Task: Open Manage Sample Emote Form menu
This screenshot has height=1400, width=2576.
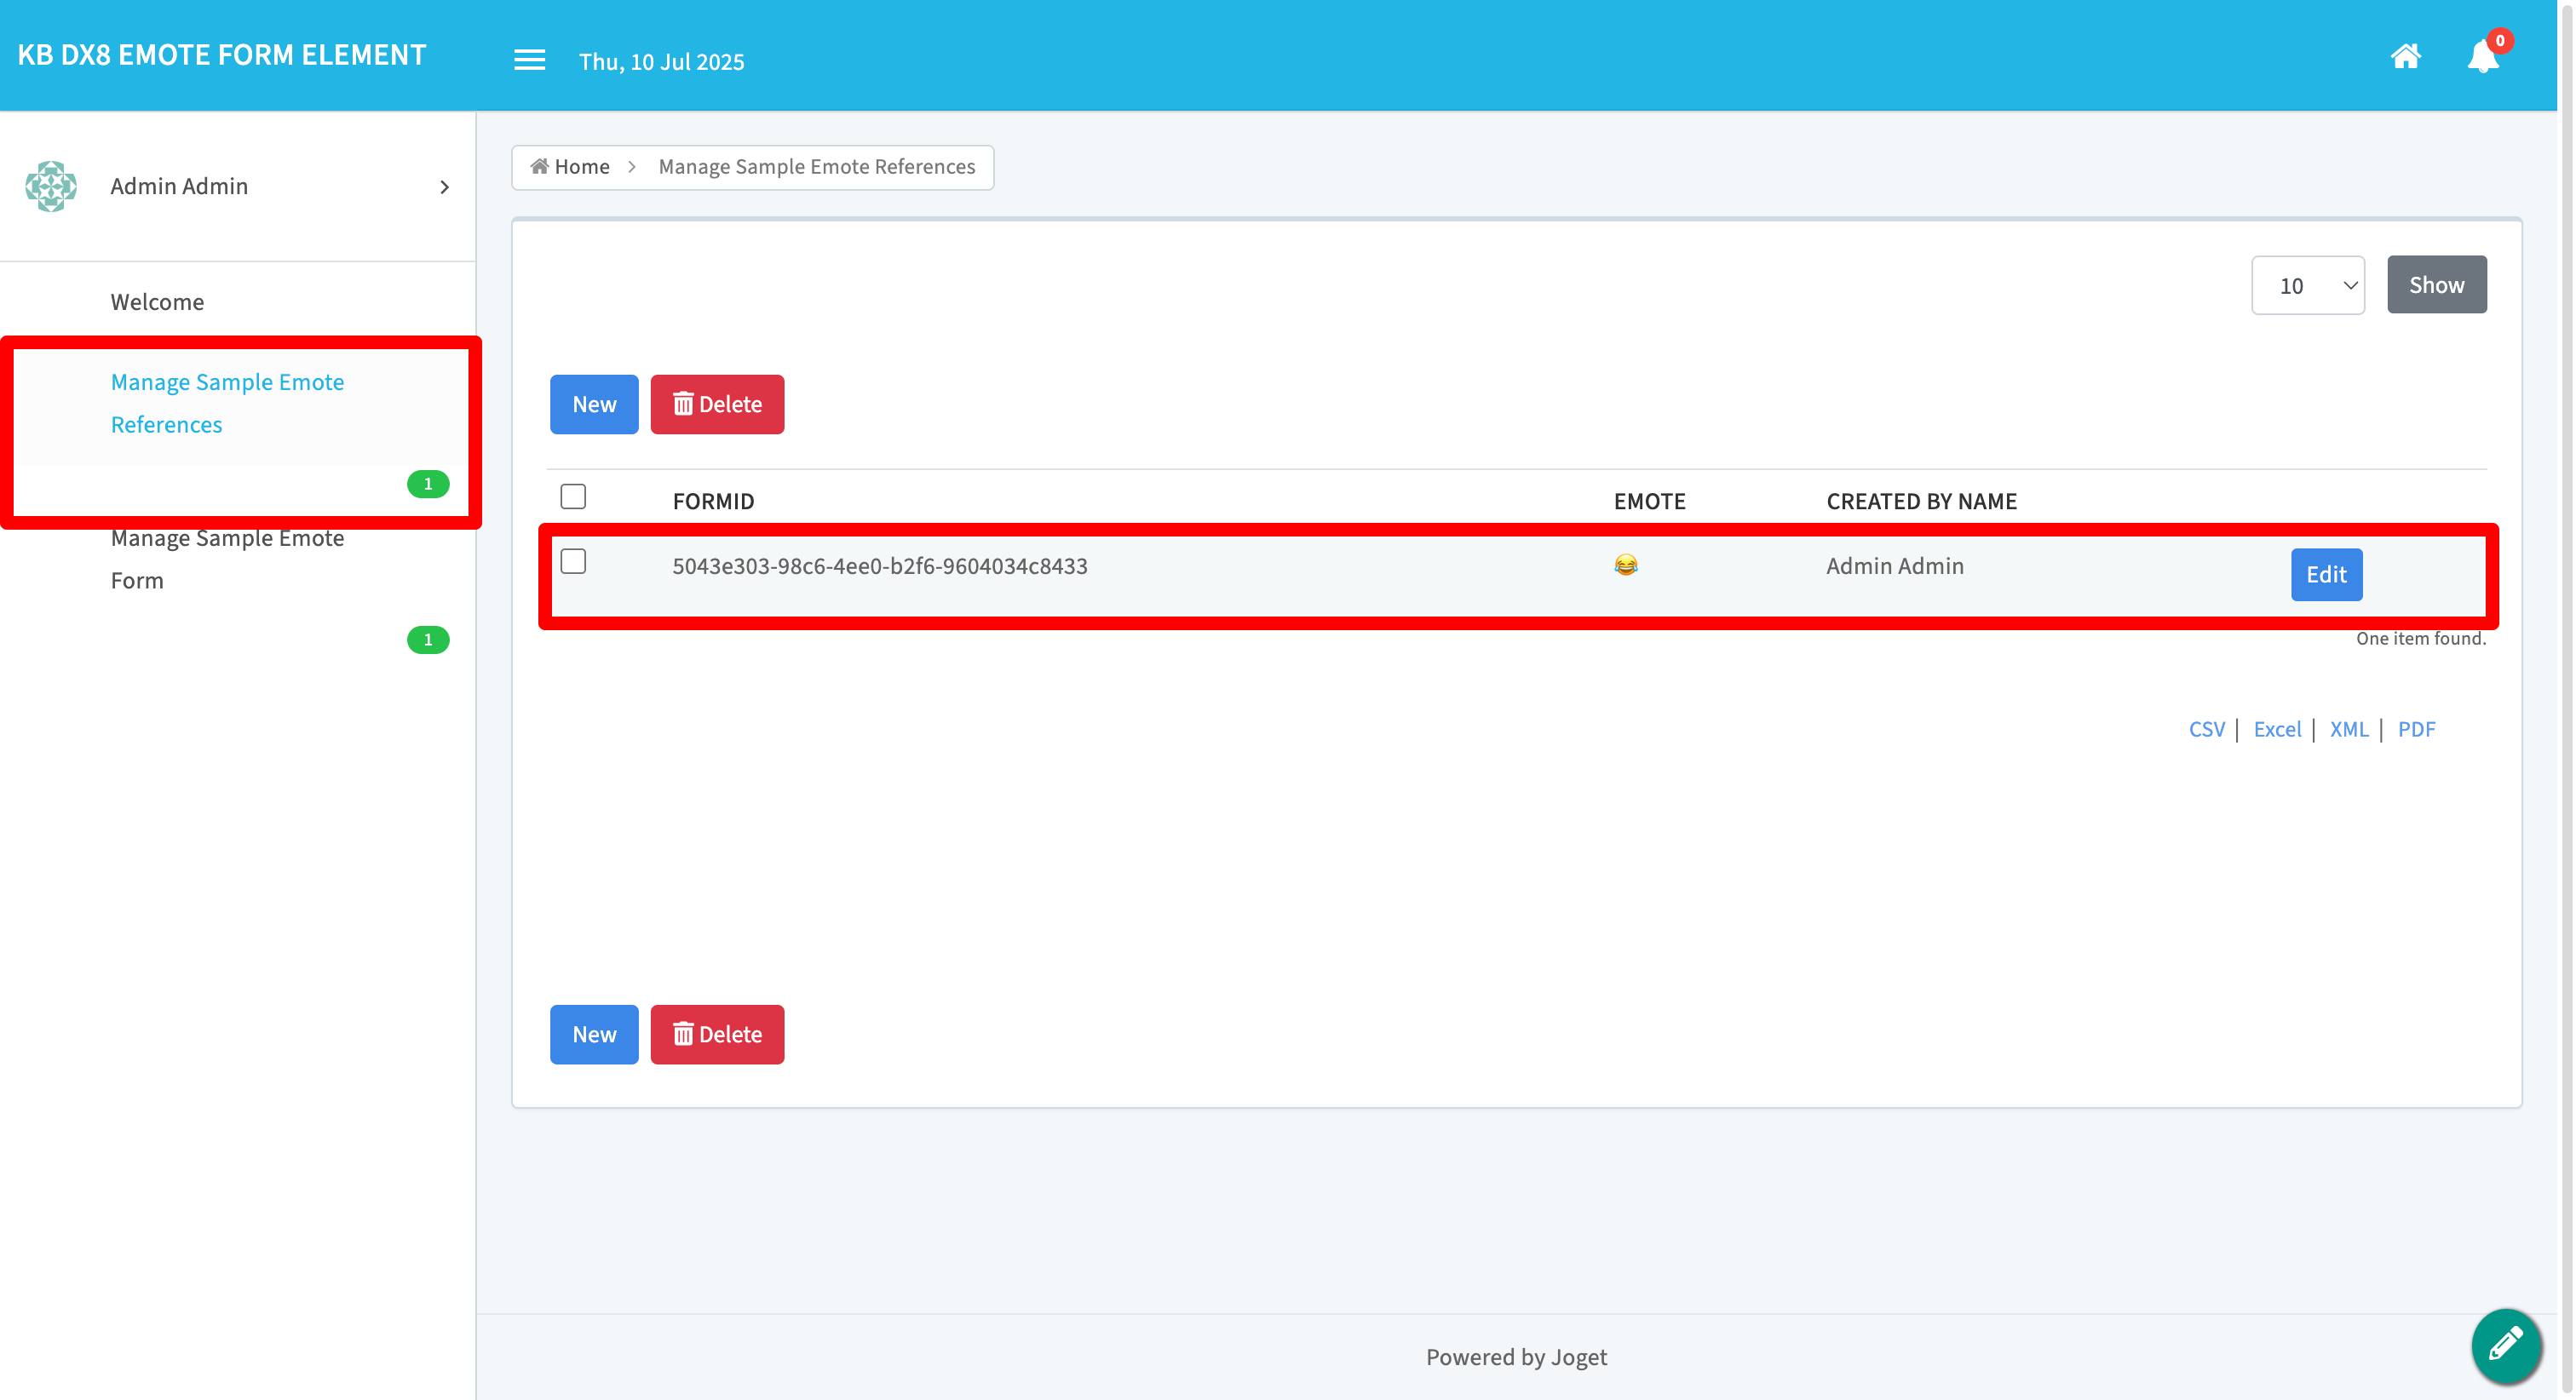Action: point(227,559)
